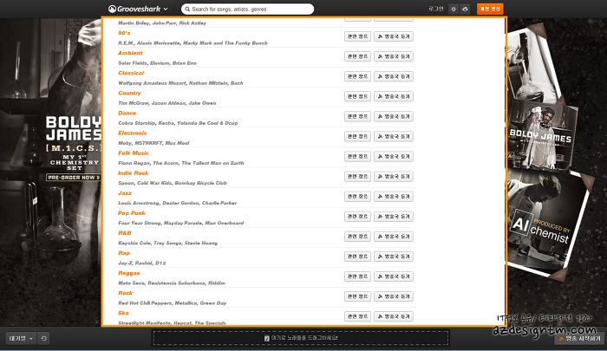Open the 90's genre link
This screenshot has width=607, height=351.
(124, 33)
